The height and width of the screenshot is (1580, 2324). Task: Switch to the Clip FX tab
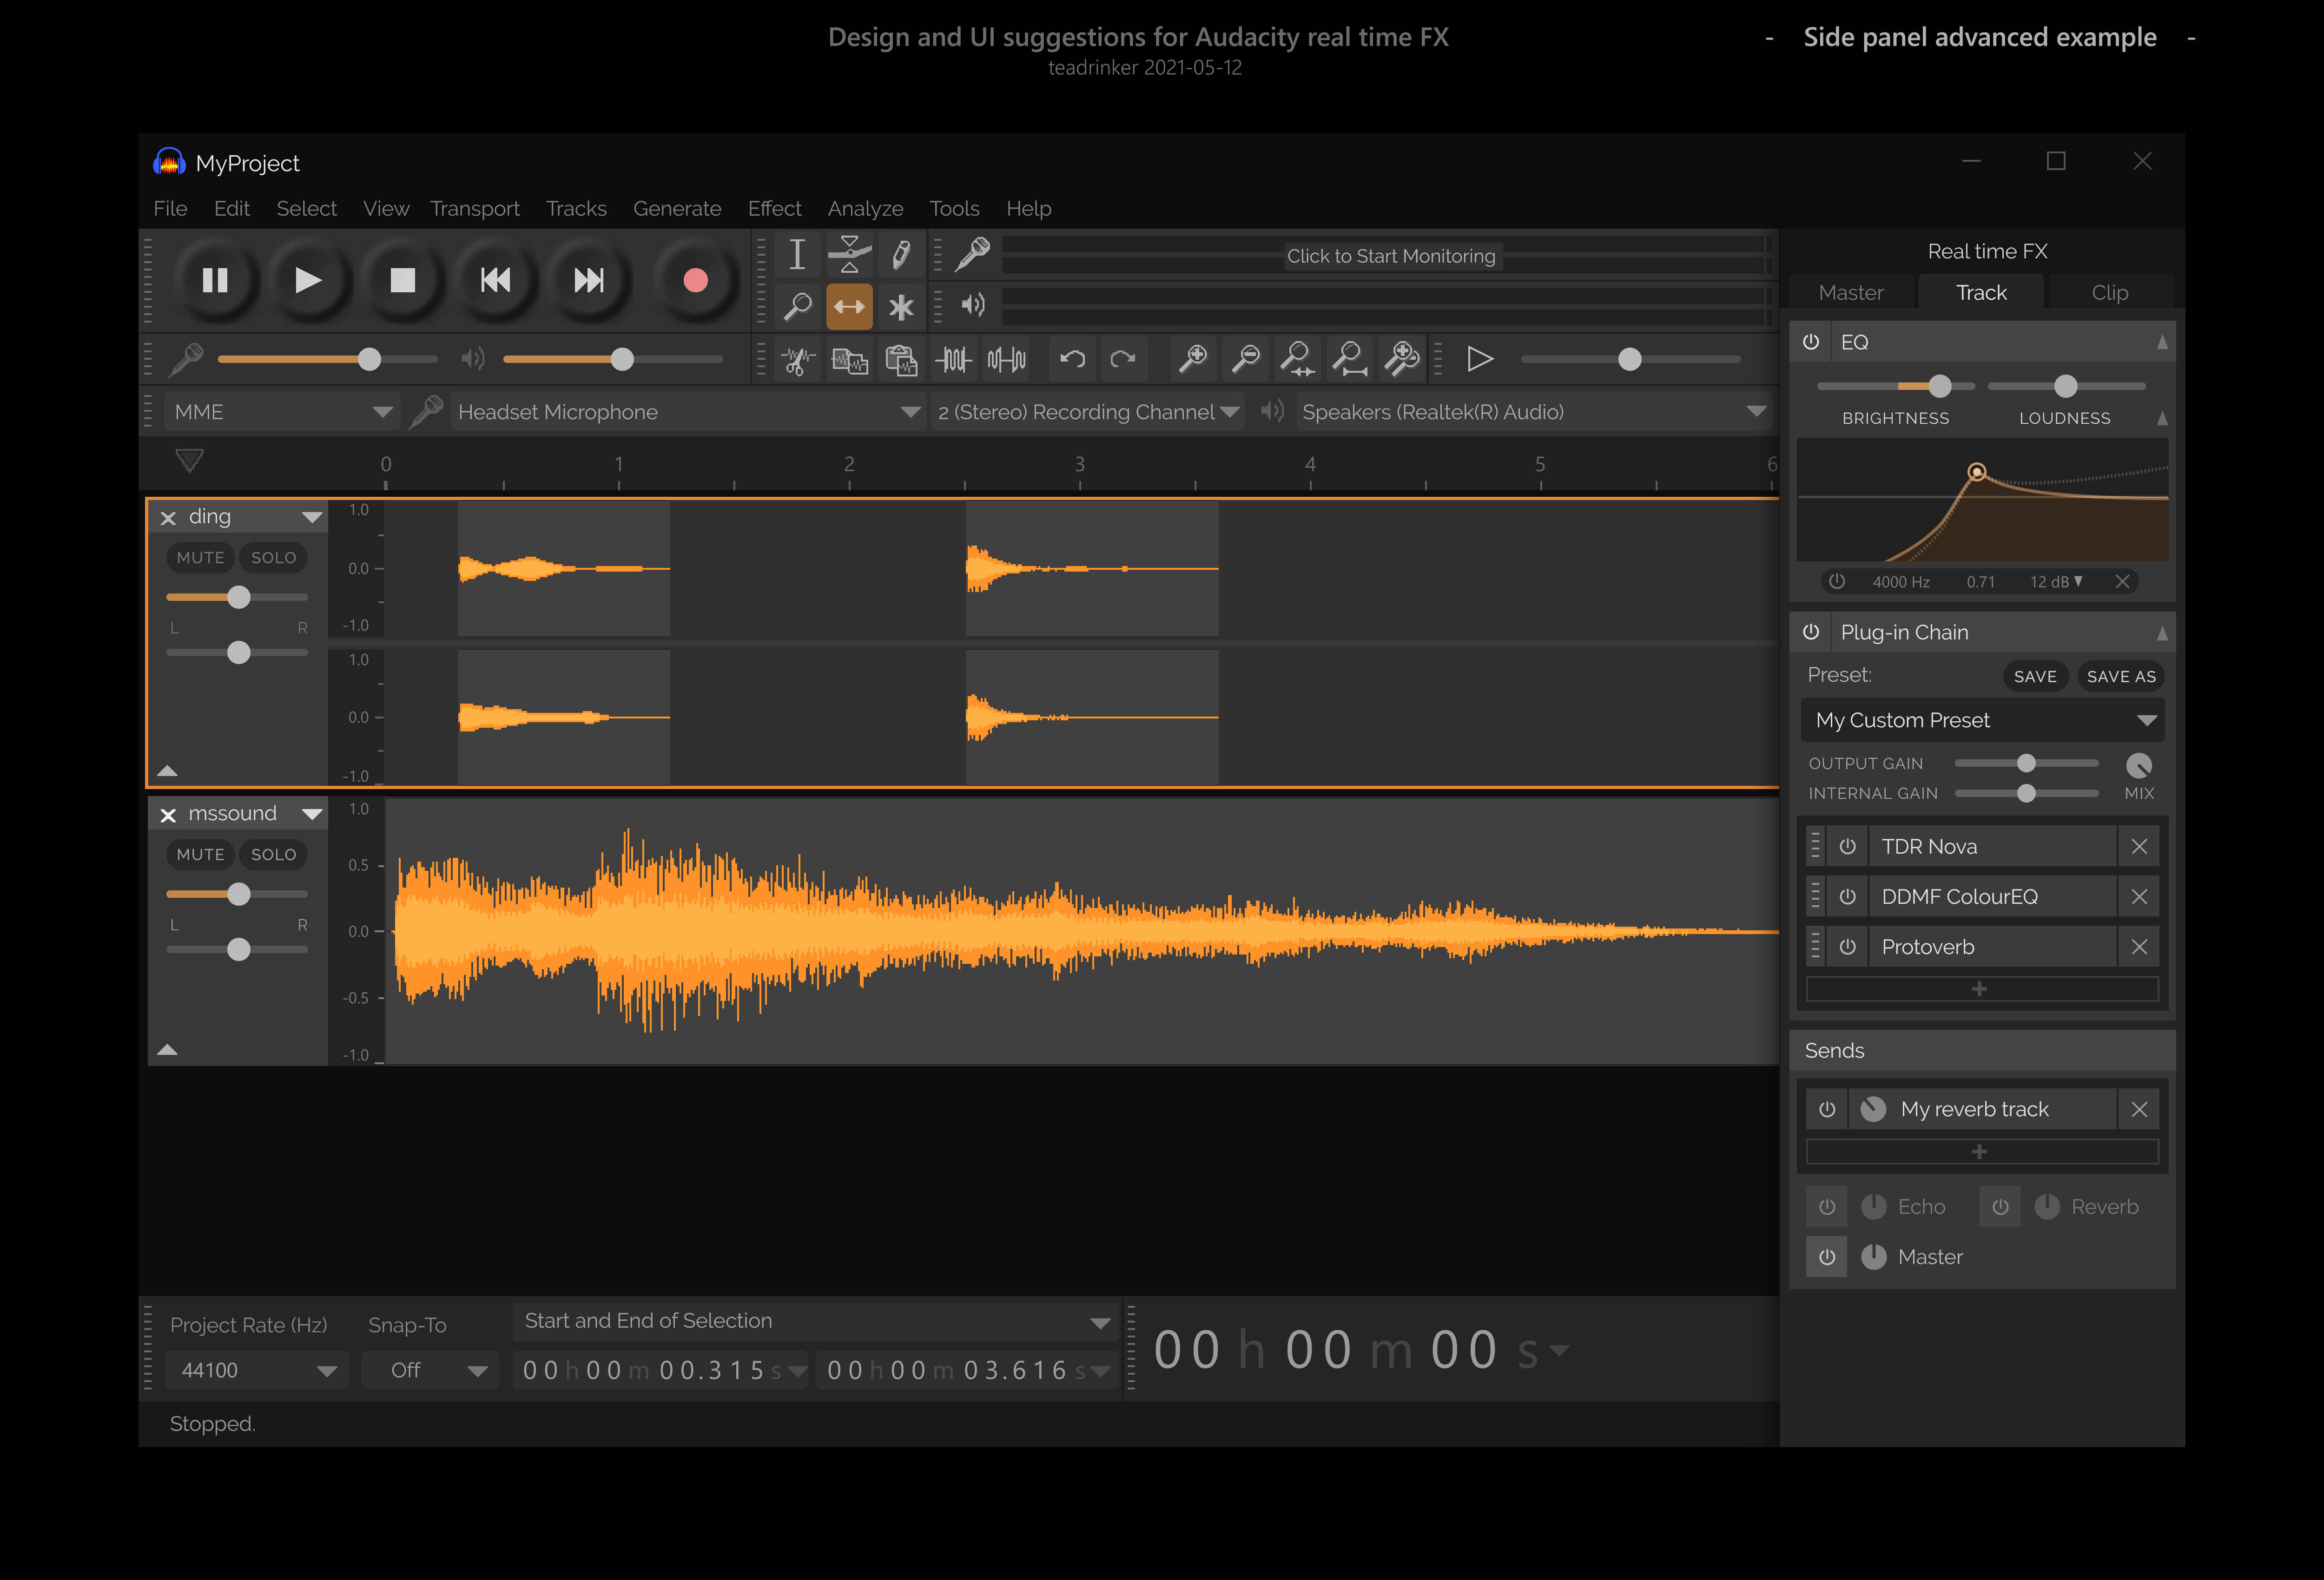tap(2110, 293)
